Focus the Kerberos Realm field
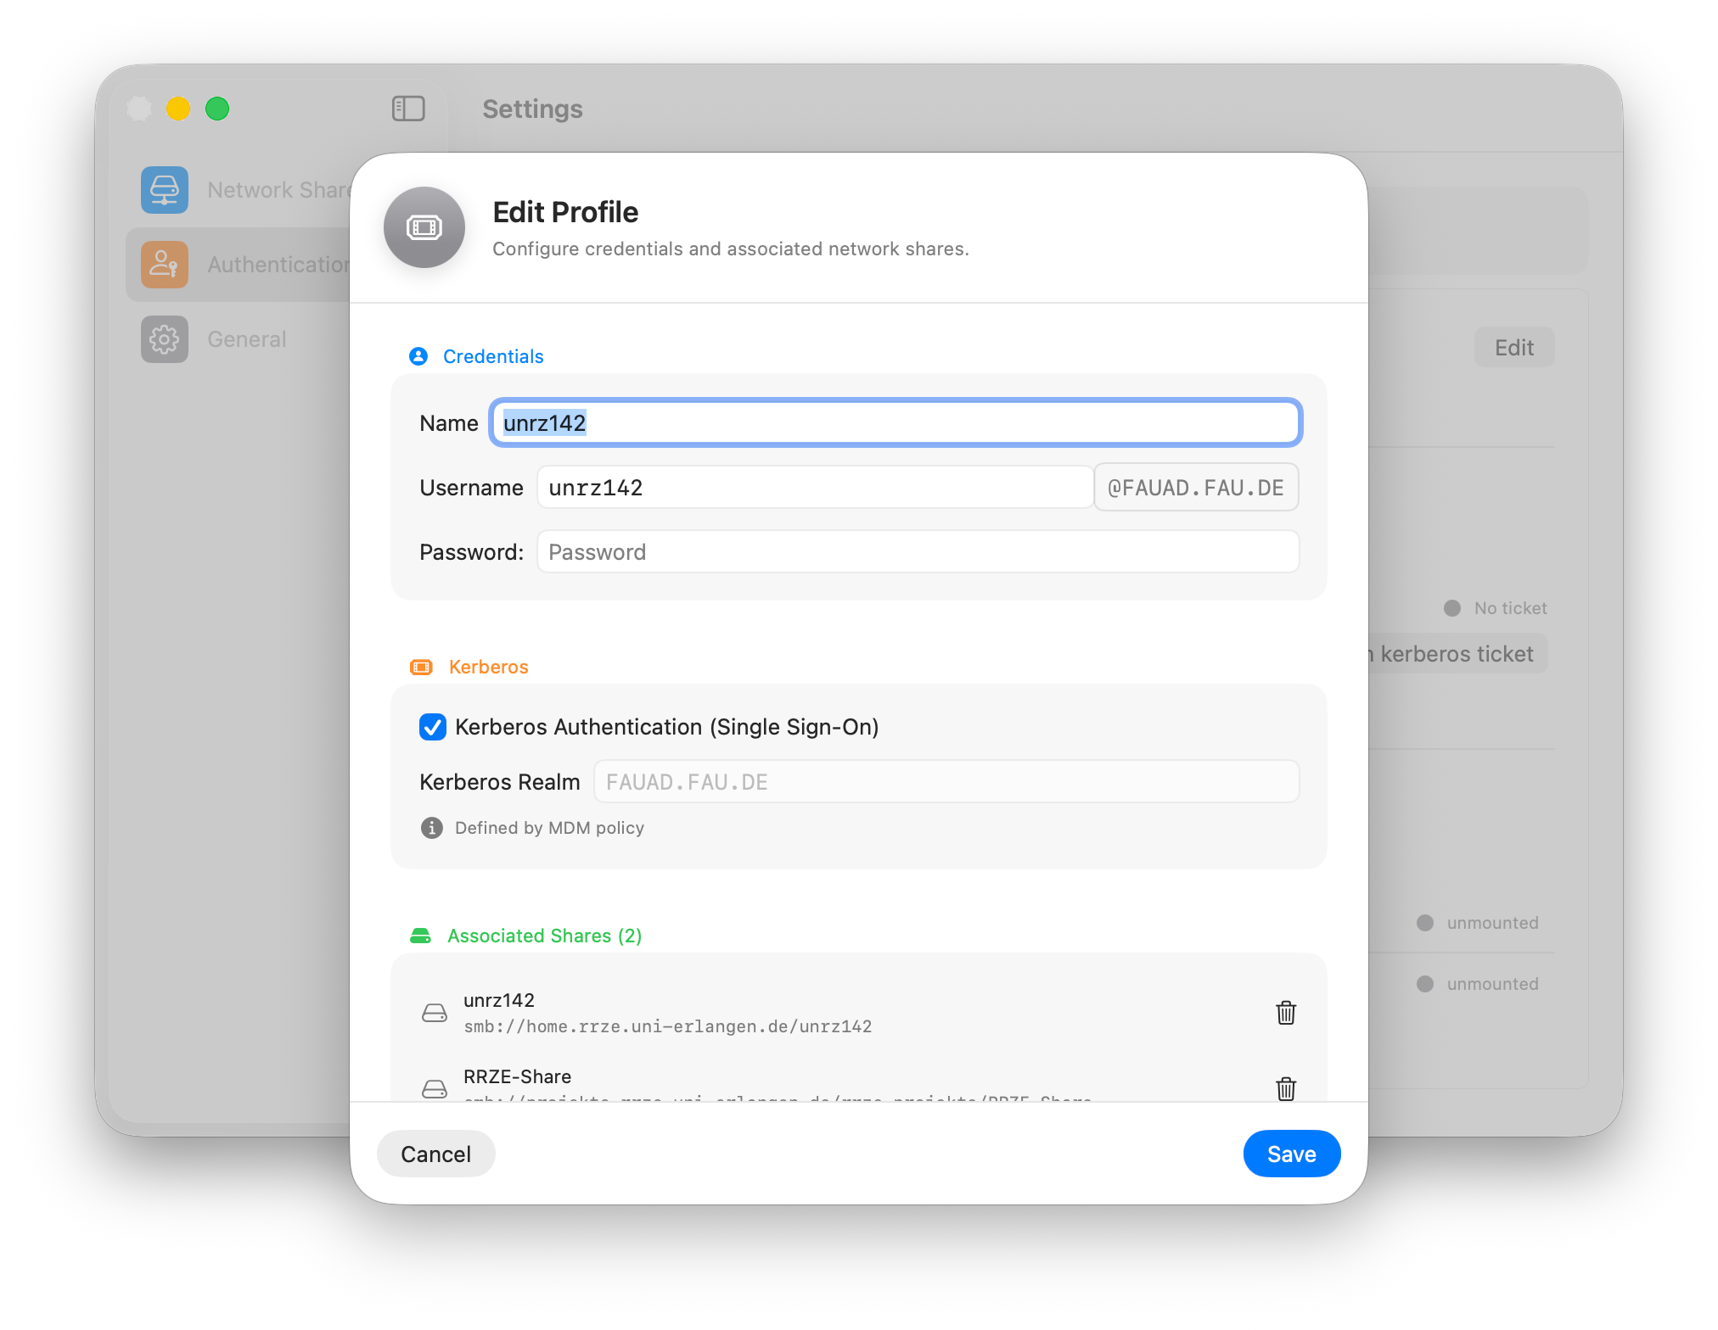1718x1330 pixels. 946,781
